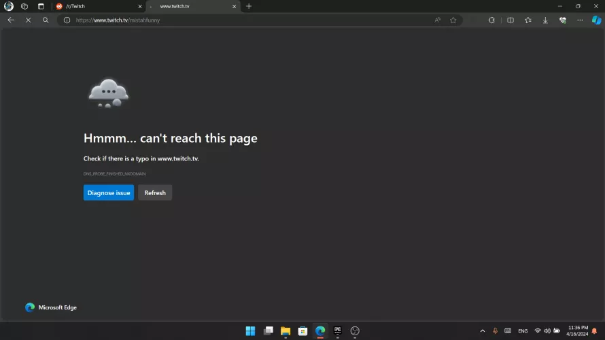Open the search icon beside address bar
This screenshot has width=605, height=340.
tap(46, 20)
